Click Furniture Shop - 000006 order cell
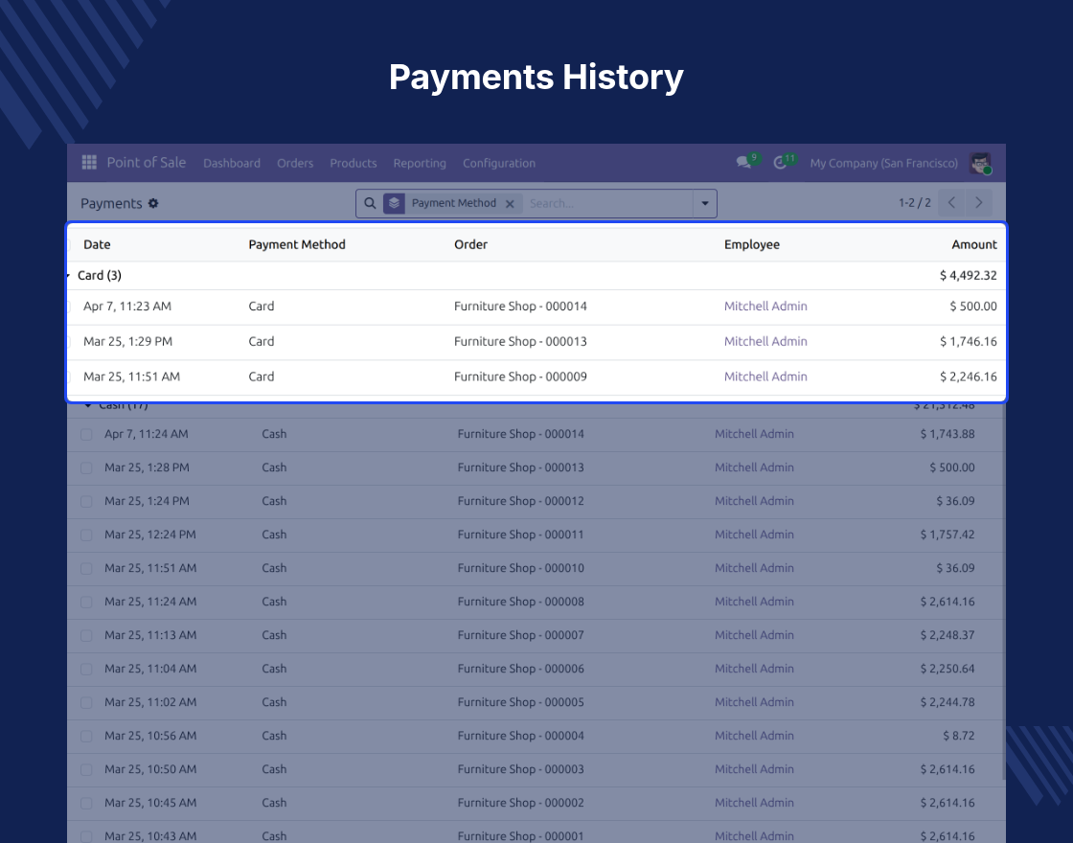The height and width of the screenshot is (843, 1073). (521, 669)
